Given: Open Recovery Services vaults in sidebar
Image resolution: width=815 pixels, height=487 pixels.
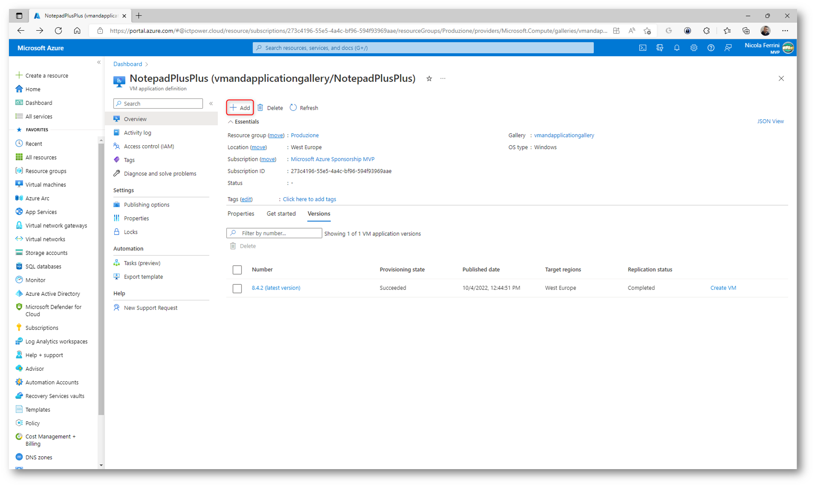Looking at the screenshot, I should pos(55,396).
